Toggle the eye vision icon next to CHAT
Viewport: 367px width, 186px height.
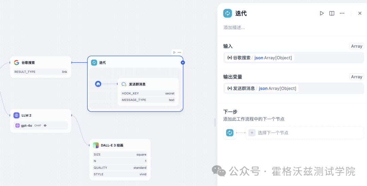click(x=45, y=125)
